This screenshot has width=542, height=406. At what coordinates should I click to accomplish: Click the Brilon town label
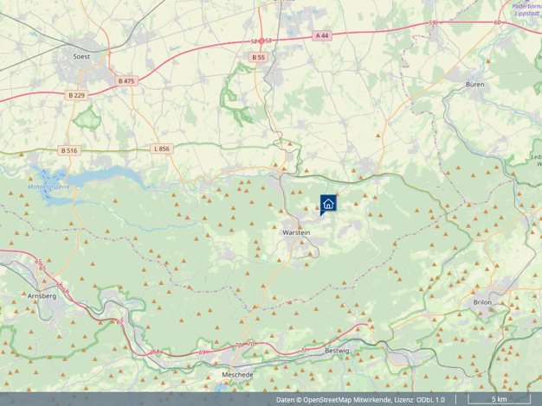coord(482,302)
